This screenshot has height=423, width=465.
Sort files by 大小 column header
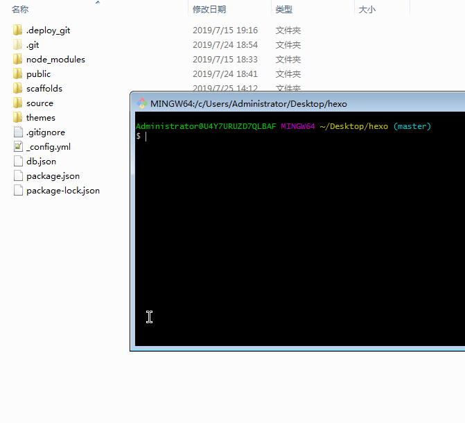pyautogui.click(x=367, y=10)
